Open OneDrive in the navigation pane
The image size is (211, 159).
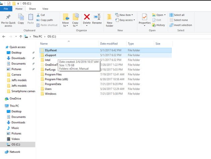click(x=15, y=99)
